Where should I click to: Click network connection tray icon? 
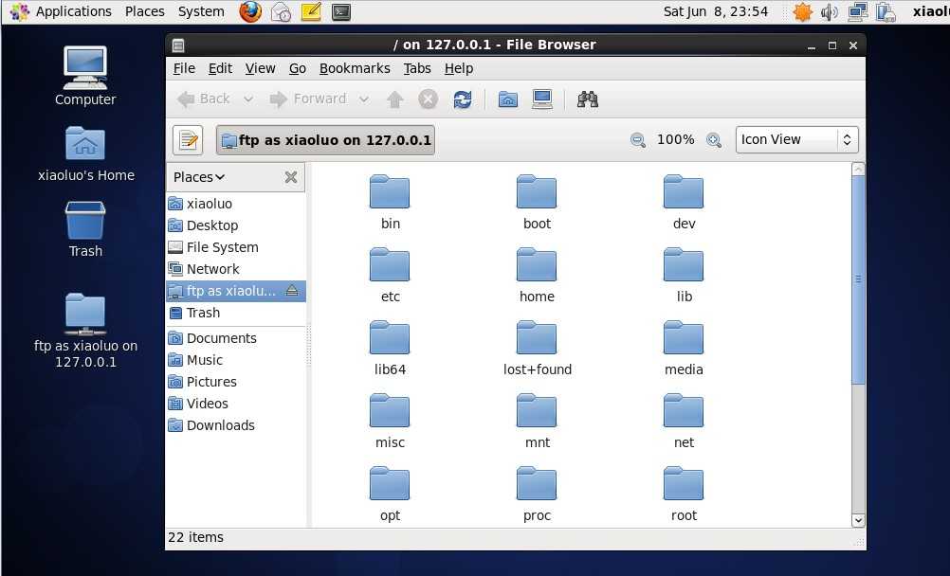coord(857,11)
